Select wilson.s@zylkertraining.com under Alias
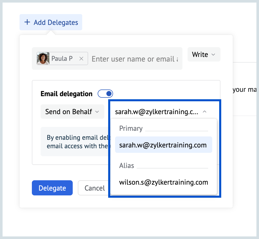 tap(163, 182)
